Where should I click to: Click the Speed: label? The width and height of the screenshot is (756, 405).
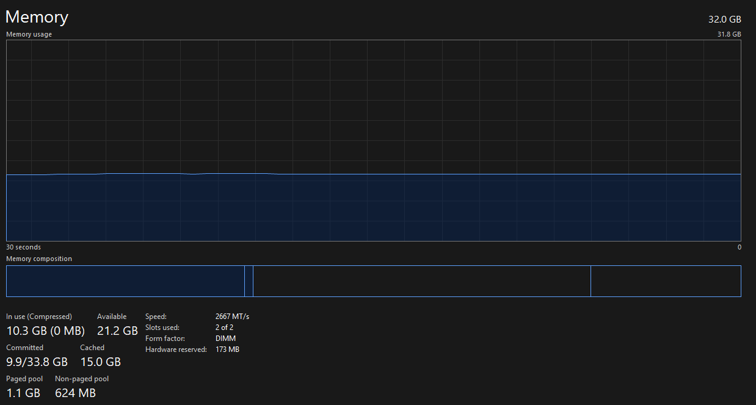click(156, 317)
